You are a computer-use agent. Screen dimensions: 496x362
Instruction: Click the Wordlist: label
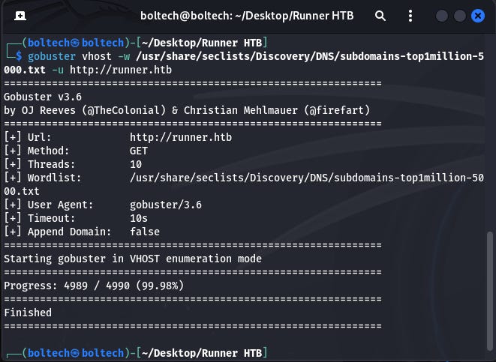[54, 178]
